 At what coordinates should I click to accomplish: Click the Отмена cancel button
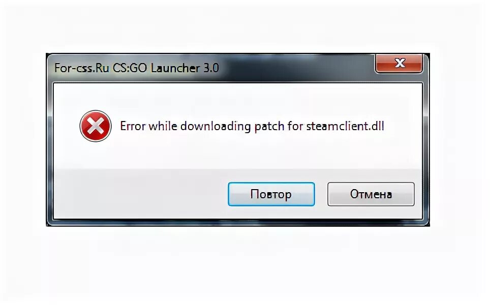(371, 194)
